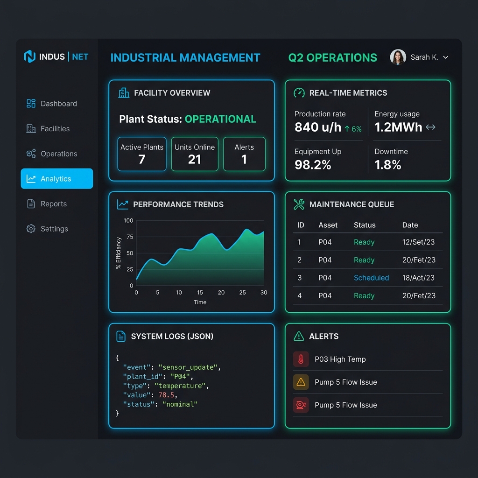This screenshot has height=478, width=478.
Task: Click the Settings gear icon
Action: tap(31, 229)
